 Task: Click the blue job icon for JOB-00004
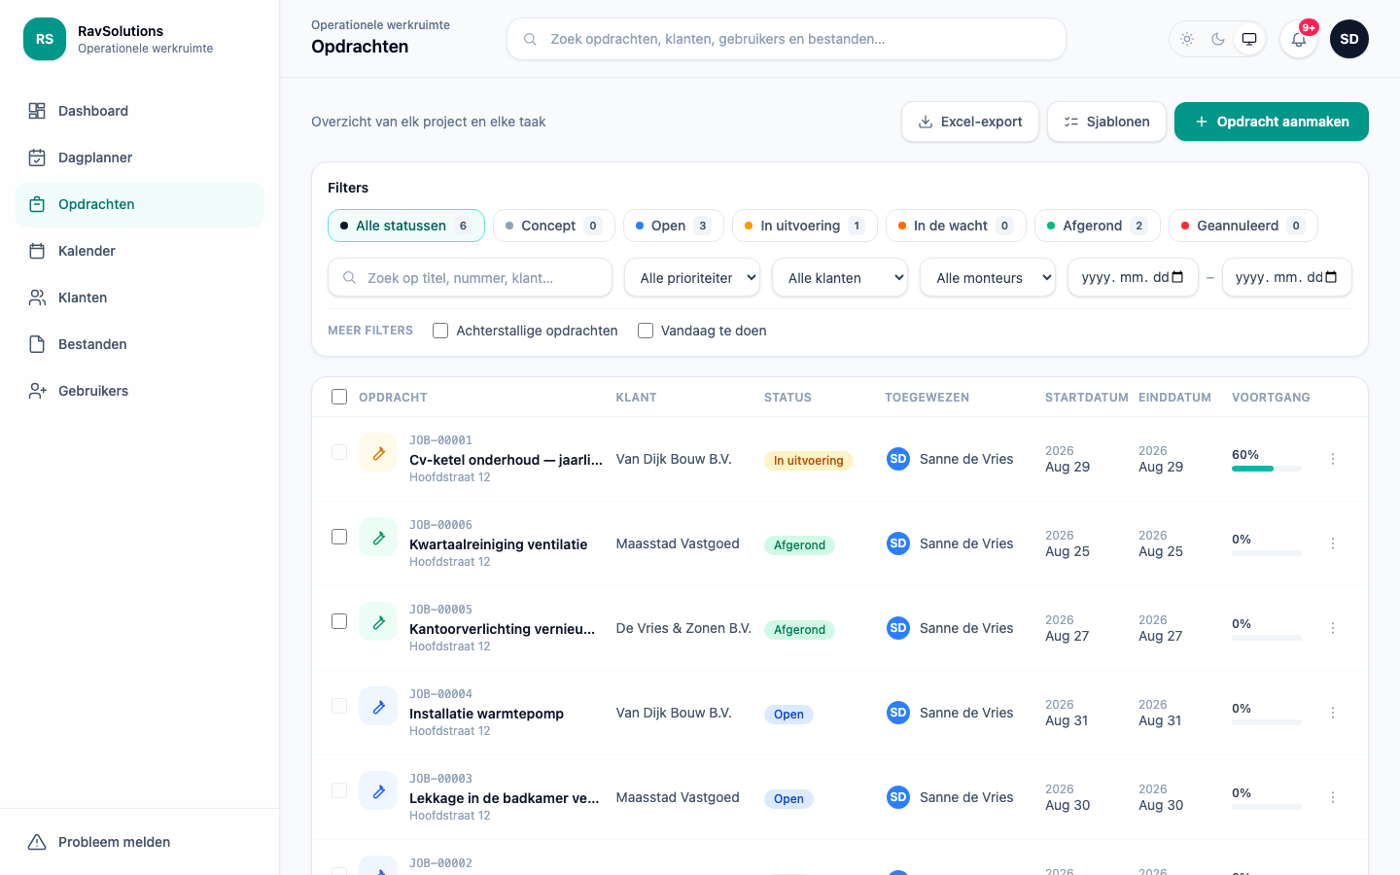(378, 706)
